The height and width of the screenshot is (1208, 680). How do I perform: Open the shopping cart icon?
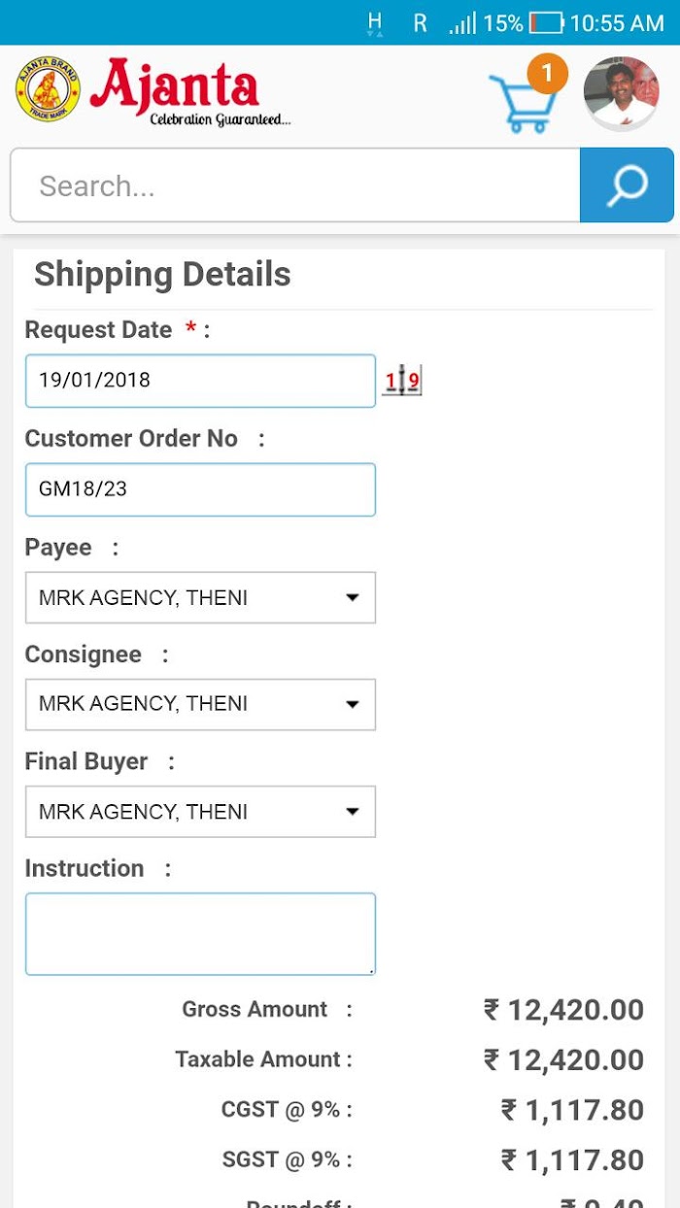(523, 103)
